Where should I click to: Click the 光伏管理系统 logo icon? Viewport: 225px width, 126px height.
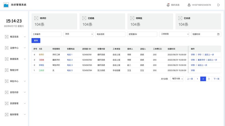click(x=6, y=5)
